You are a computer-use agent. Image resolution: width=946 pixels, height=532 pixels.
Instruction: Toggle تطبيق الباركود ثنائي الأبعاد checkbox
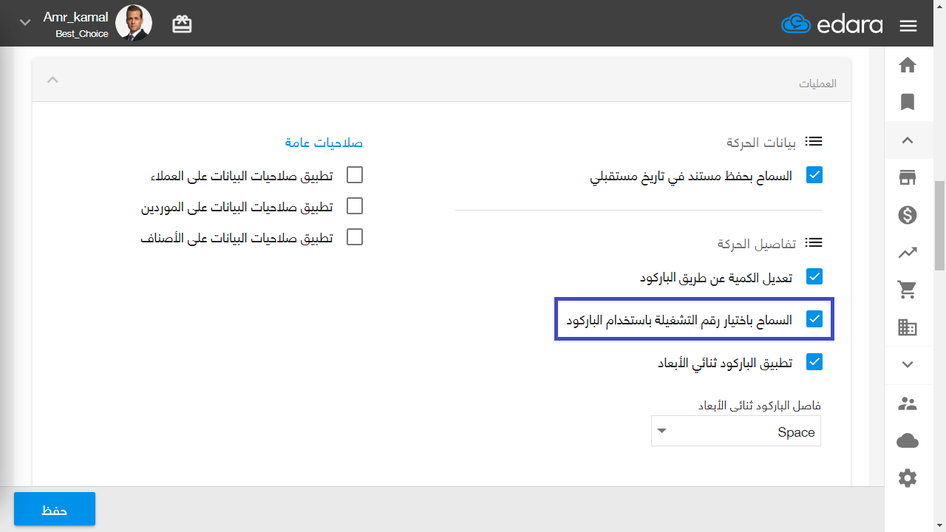[x=814, y=362]
